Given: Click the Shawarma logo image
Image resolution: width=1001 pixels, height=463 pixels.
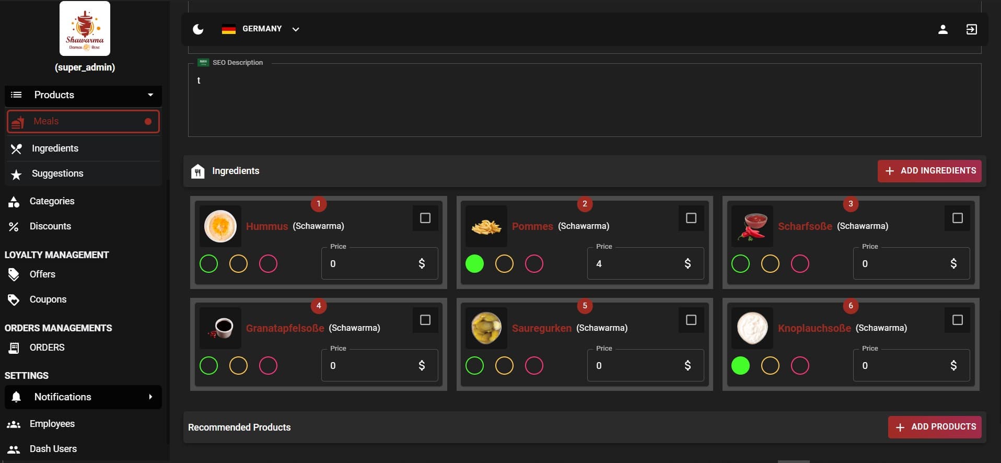Looking at the screenshot, I should pyautogui.click(x=85, y=29).
